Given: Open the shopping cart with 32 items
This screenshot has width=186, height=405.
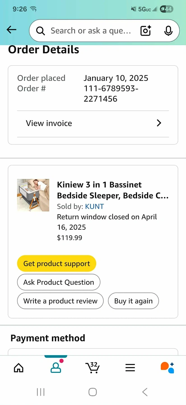Looking at the screenshot, I should tap(92, 367).
